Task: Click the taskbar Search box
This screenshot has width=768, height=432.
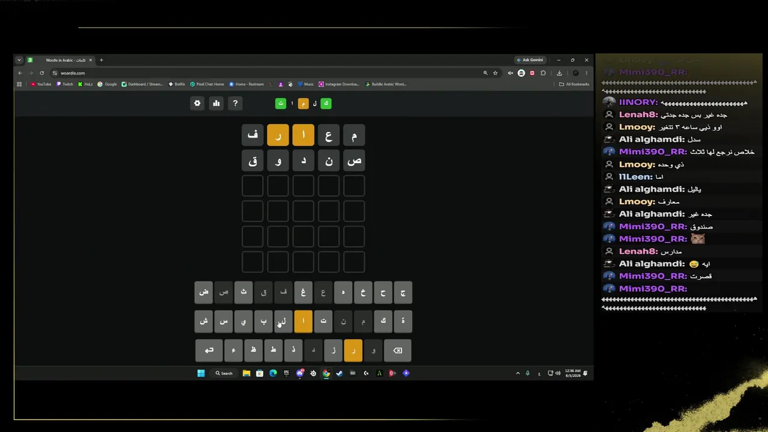Action: click(224, 373)
